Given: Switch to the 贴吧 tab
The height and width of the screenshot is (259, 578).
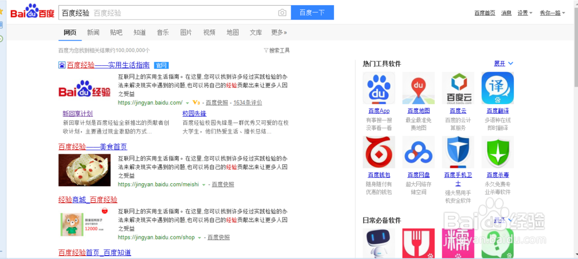Looking at the screenshot, I should (x=116, y=32).
